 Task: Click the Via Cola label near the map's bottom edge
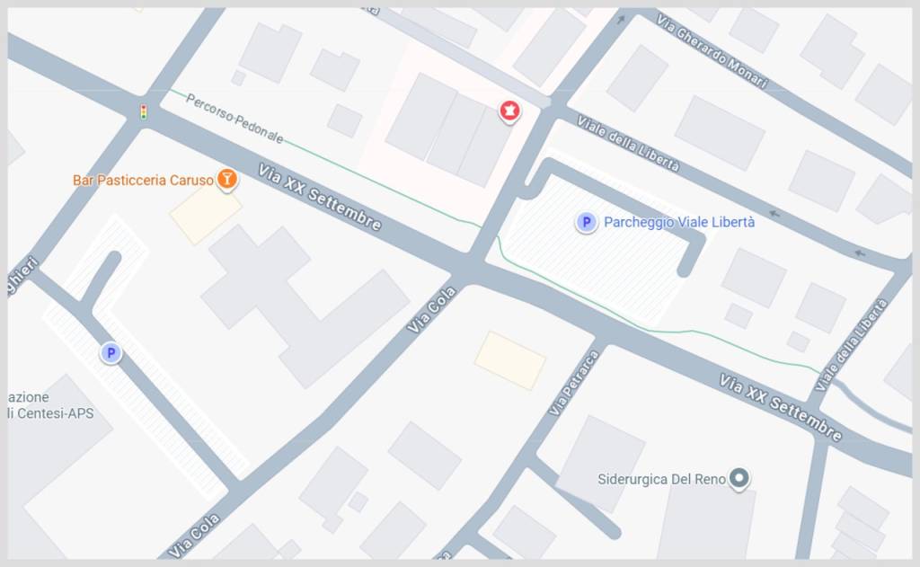[194, 535]
